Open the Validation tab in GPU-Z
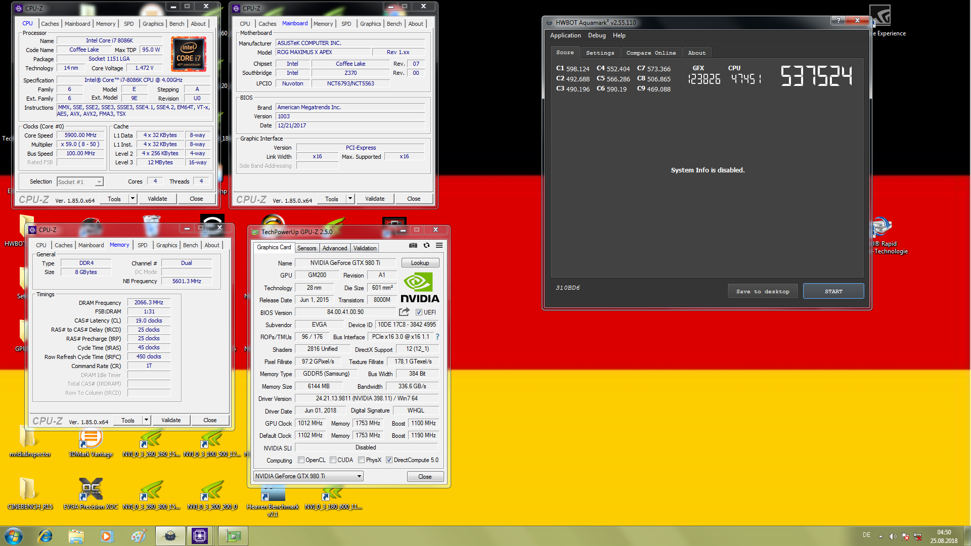The width and height of the screenshot is (971, 546). [365, 248]
